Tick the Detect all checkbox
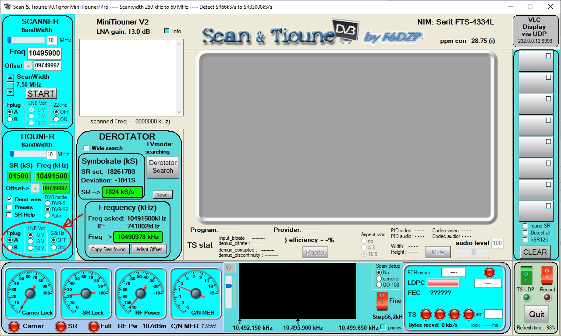The width and height of the screenshot is (561, 336). tap(525, 233)
